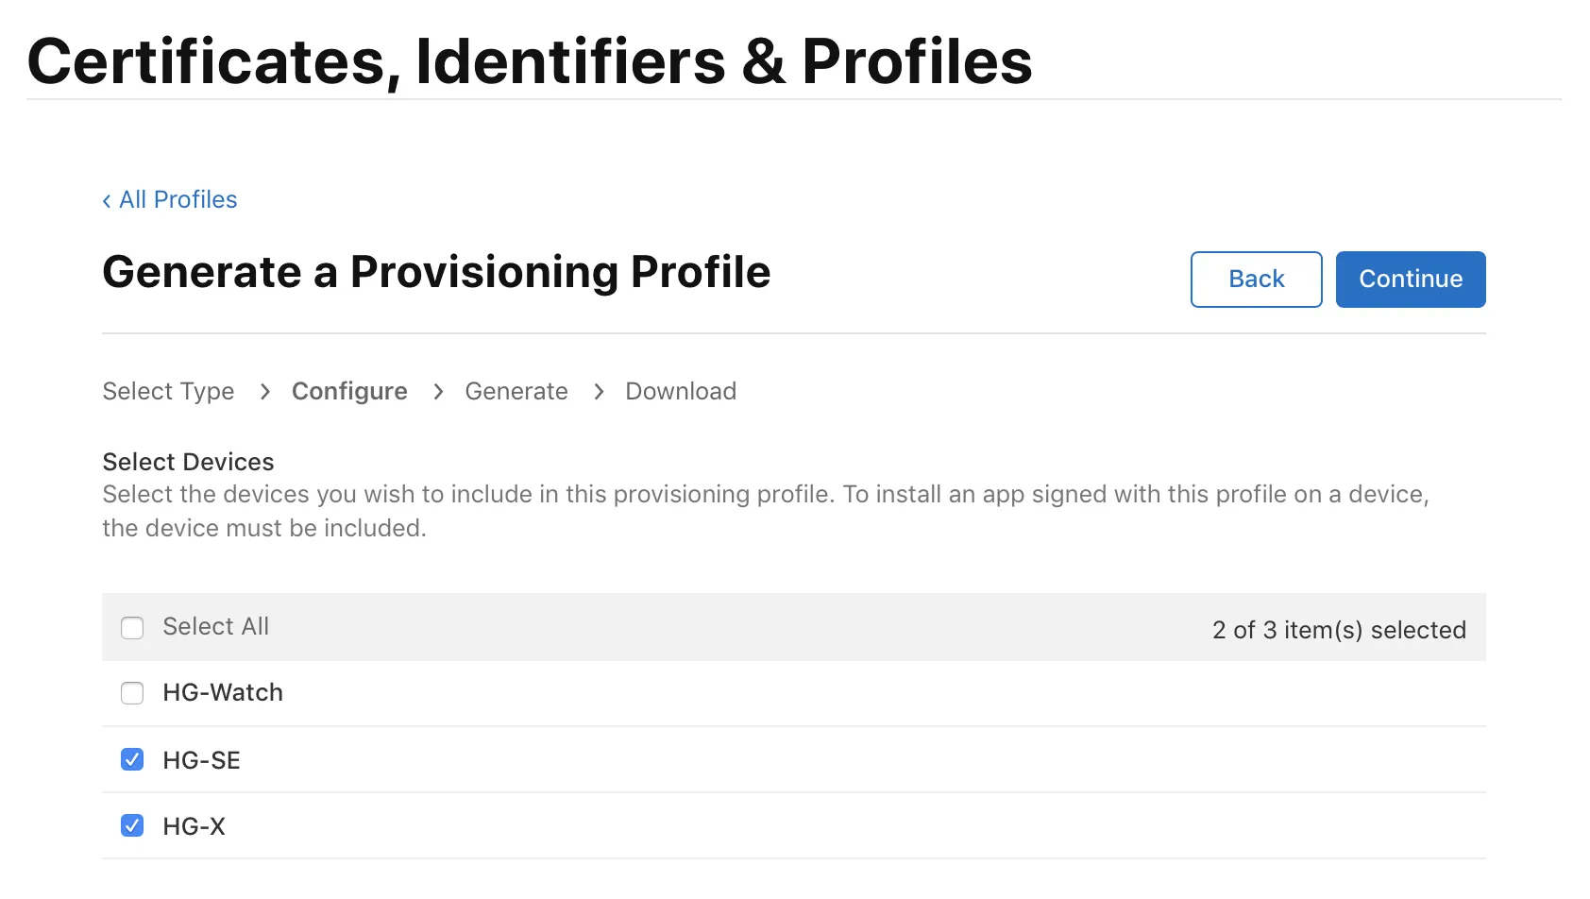Click the "2 of 3 item(s) selected" counter
1590x899 pixels.
point(1339,630)
